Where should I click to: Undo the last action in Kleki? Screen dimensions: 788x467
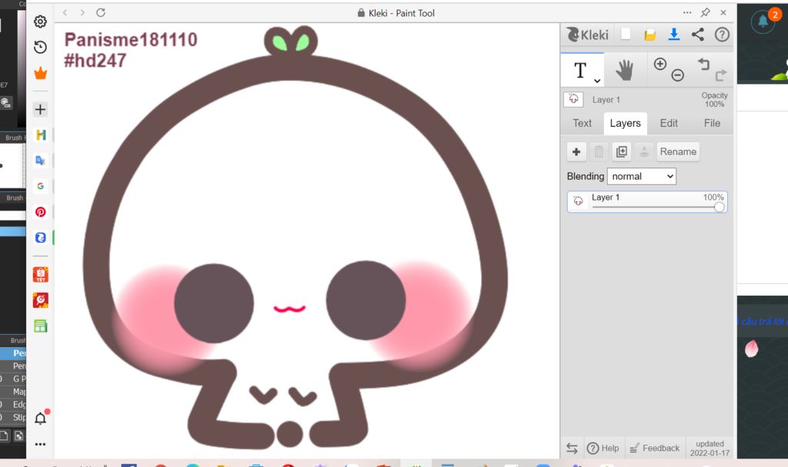tap(703, 64)
